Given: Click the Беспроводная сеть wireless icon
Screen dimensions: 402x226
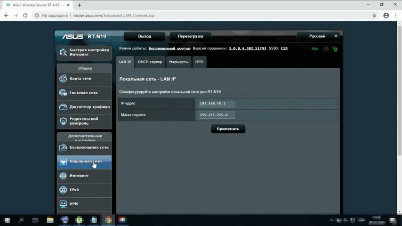Looking at the screenshot, I should click(63, 147).
